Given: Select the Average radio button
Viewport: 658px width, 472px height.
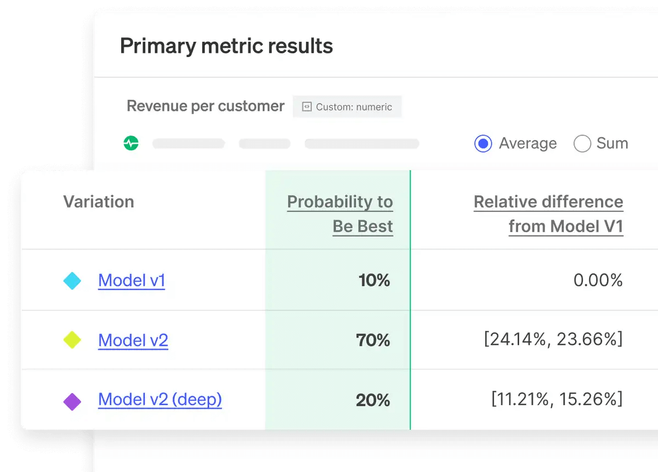Looking at the screenshot, I should point(483,143).
